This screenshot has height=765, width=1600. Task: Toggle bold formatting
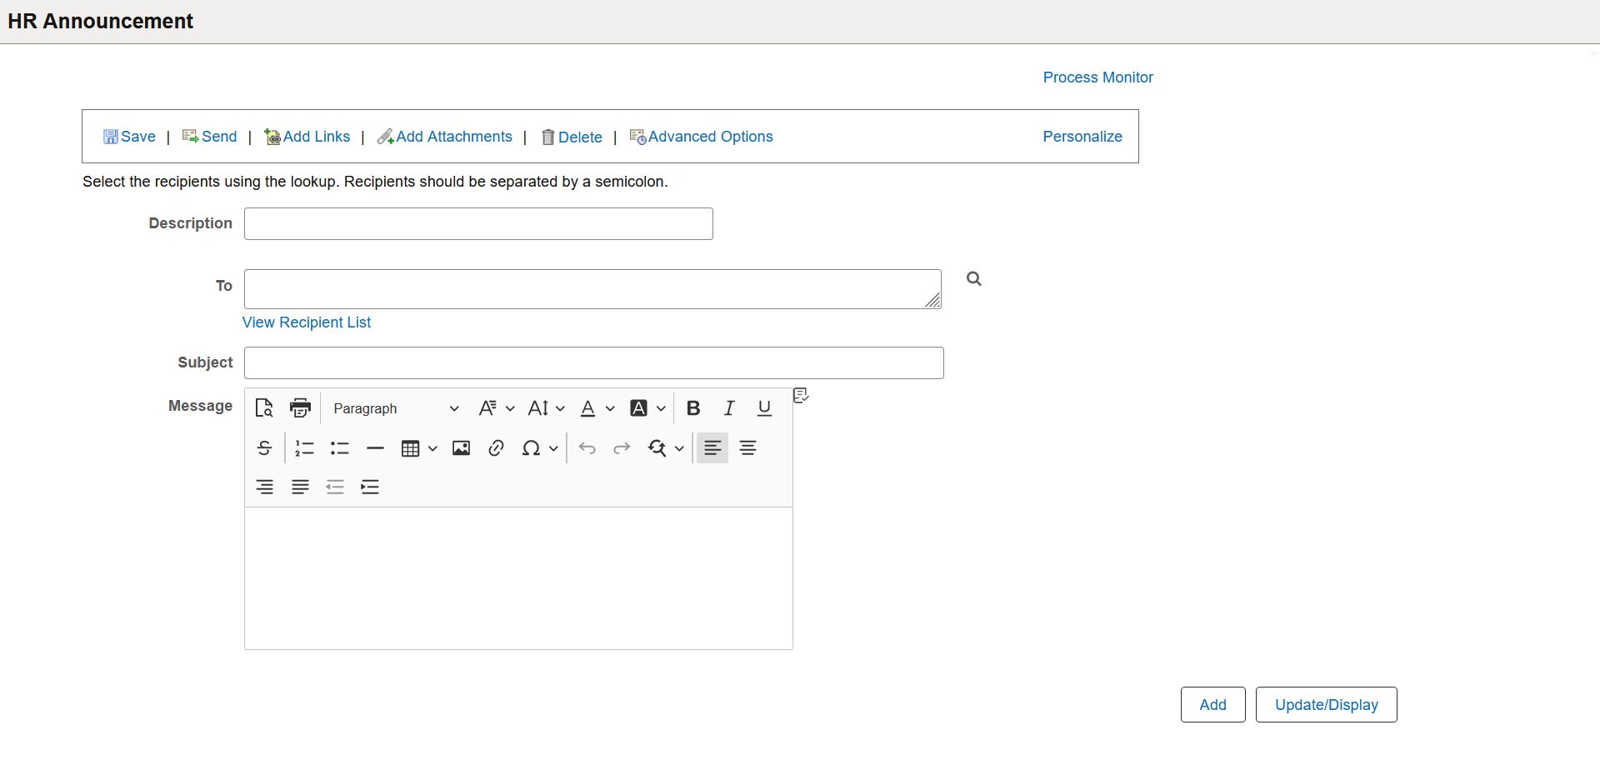pos(693,408)
